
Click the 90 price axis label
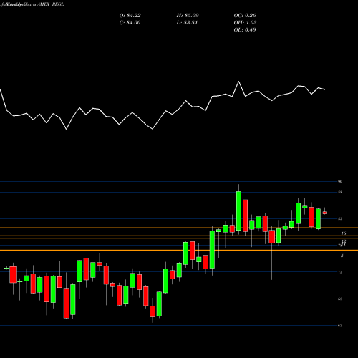[x=340, y=181]
